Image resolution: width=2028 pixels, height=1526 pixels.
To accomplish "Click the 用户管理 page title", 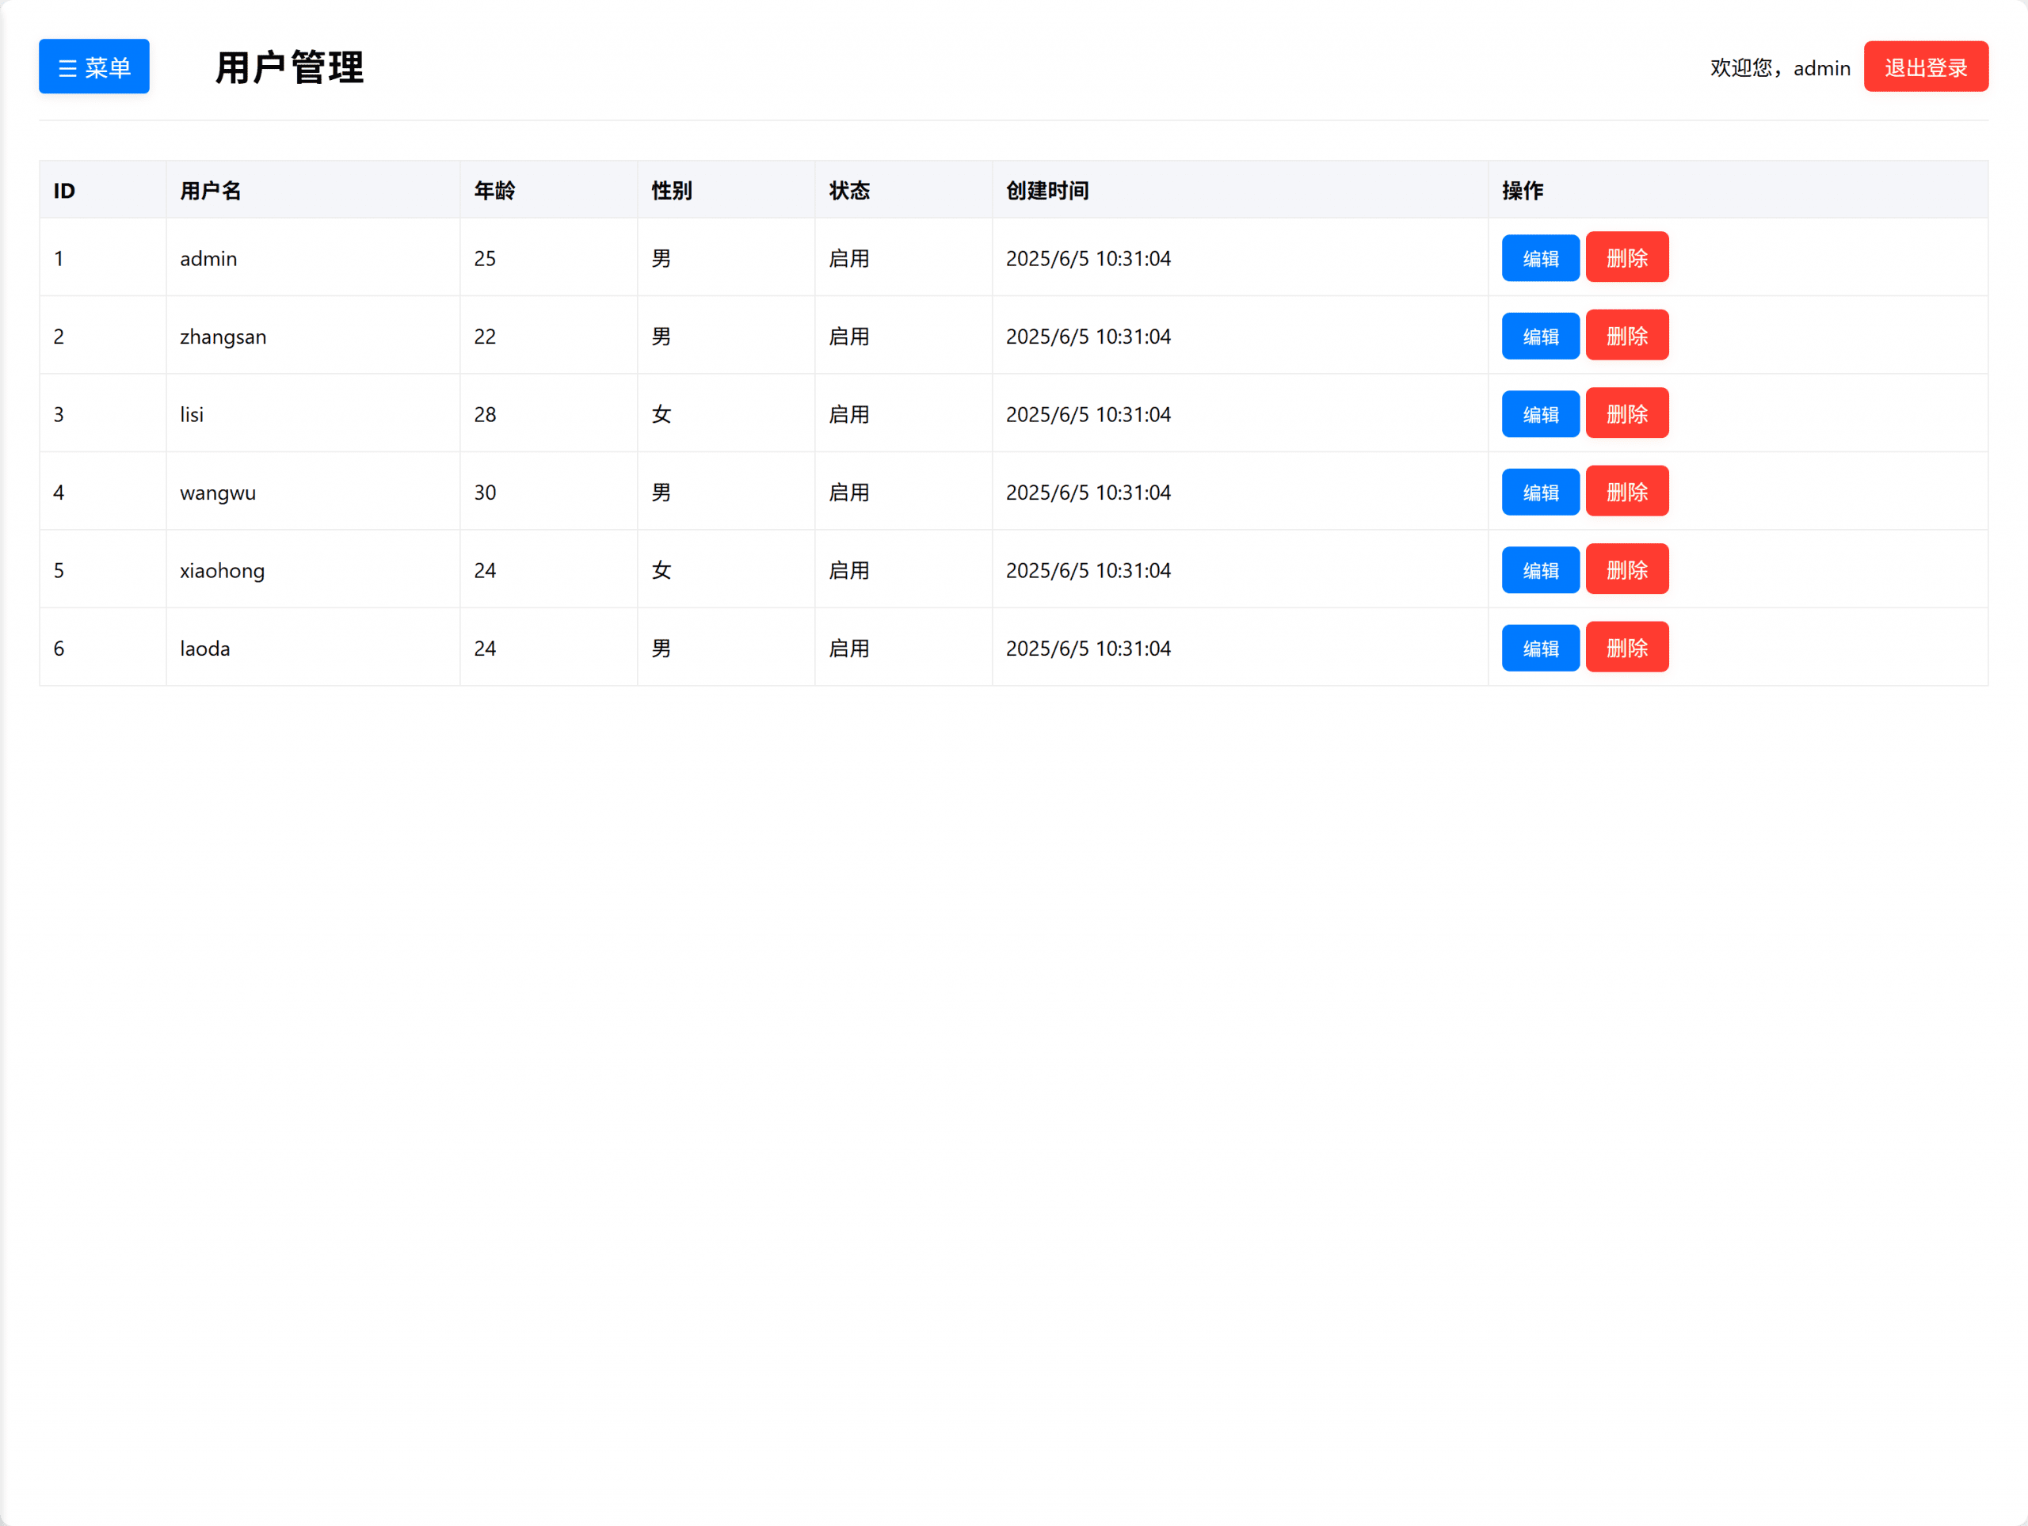I will pos(289,67).
